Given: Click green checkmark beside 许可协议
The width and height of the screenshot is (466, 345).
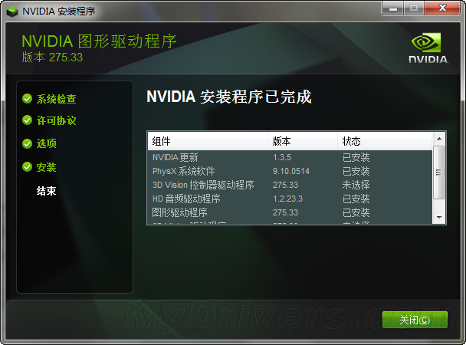Looking at the screenshot, I should tap(27, 120).
